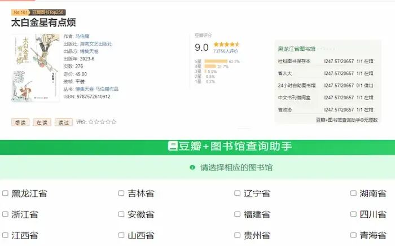395x246 pixels.
Task: Select the 省政协 holdings row
Action: coord(326,109)
